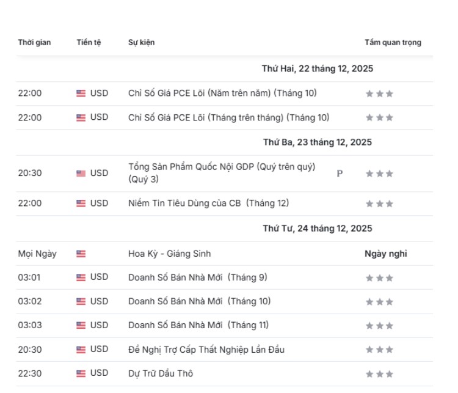The width and height of the screenshot is (458, 393).
Task: Click the US flag in the GDP row
Action: click(x=81, y=174)
